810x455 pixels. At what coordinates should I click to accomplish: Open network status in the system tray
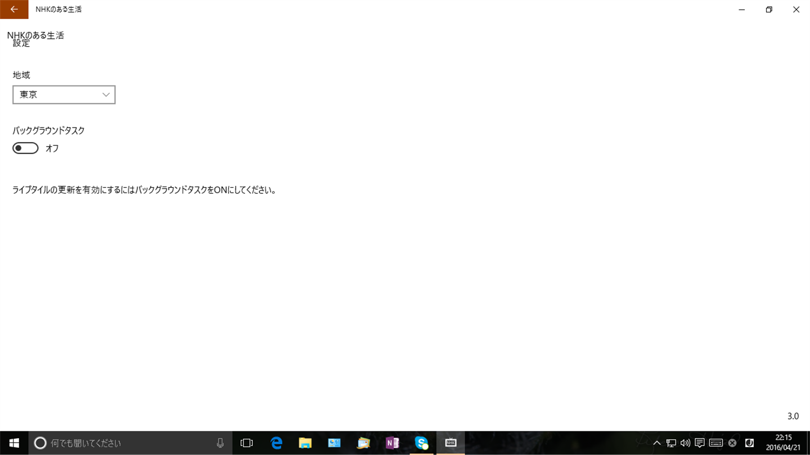[671, 443]
